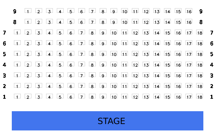Choose seat 1 in row 7
218x139 pixels.
pyautogui.click(x=17, y=32)
